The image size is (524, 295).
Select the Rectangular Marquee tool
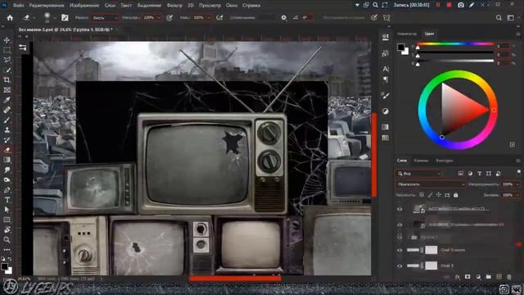point(7,50)
